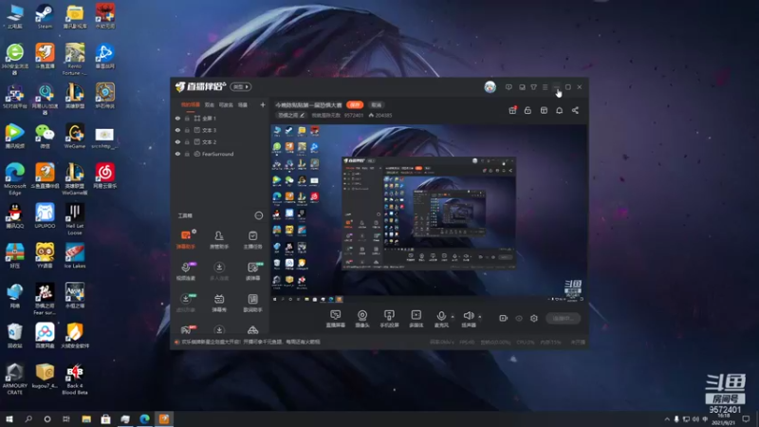Toggle the preview eye icon in bottom toolbar
This screenshot has height=427, width=759.
[x=519, y=318]
